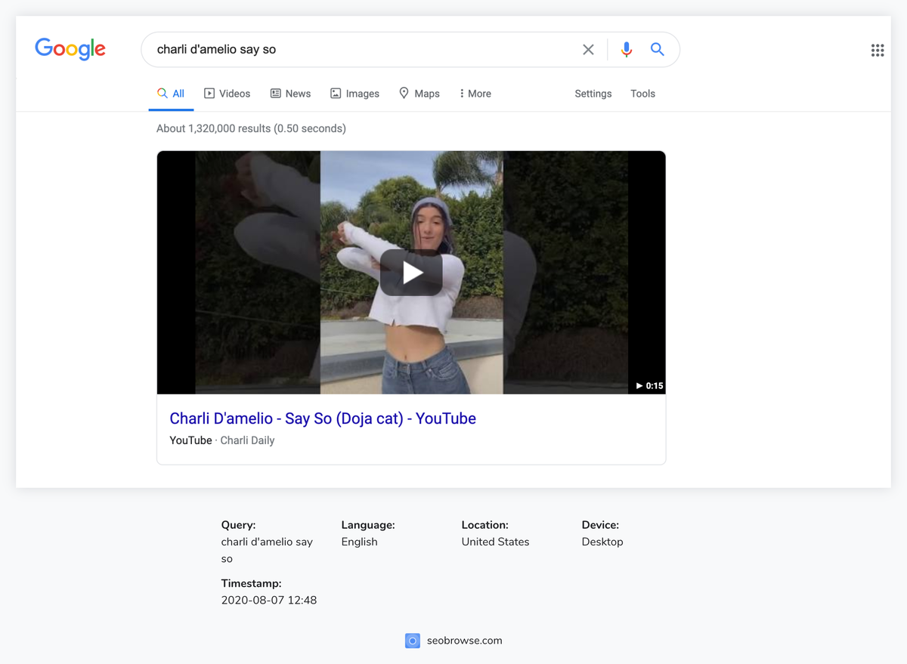Play the Charli D'amelio Say So video

click(x=411, y=273)
